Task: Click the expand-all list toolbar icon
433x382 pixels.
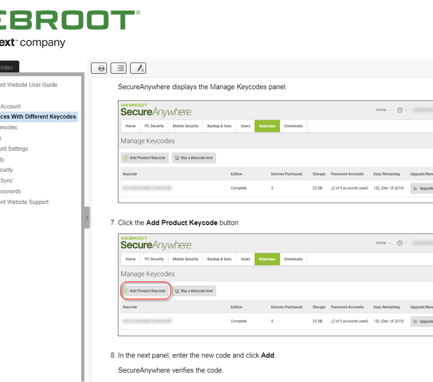Action: [x=119, y=68]
